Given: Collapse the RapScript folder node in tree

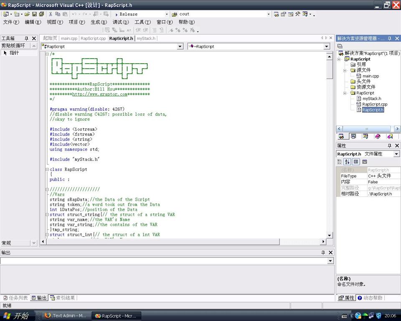Looking at the screenshot, I should click(345, 93).
